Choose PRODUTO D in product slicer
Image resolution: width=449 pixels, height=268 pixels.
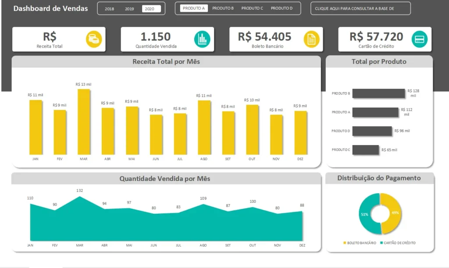(x=282, y=8)
